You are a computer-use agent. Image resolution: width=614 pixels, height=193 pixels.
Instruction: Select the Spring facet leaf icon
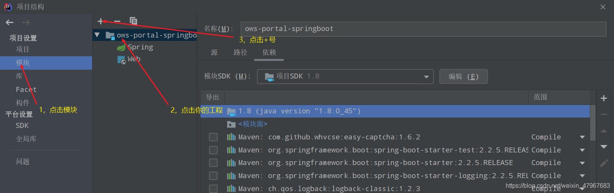121,47
